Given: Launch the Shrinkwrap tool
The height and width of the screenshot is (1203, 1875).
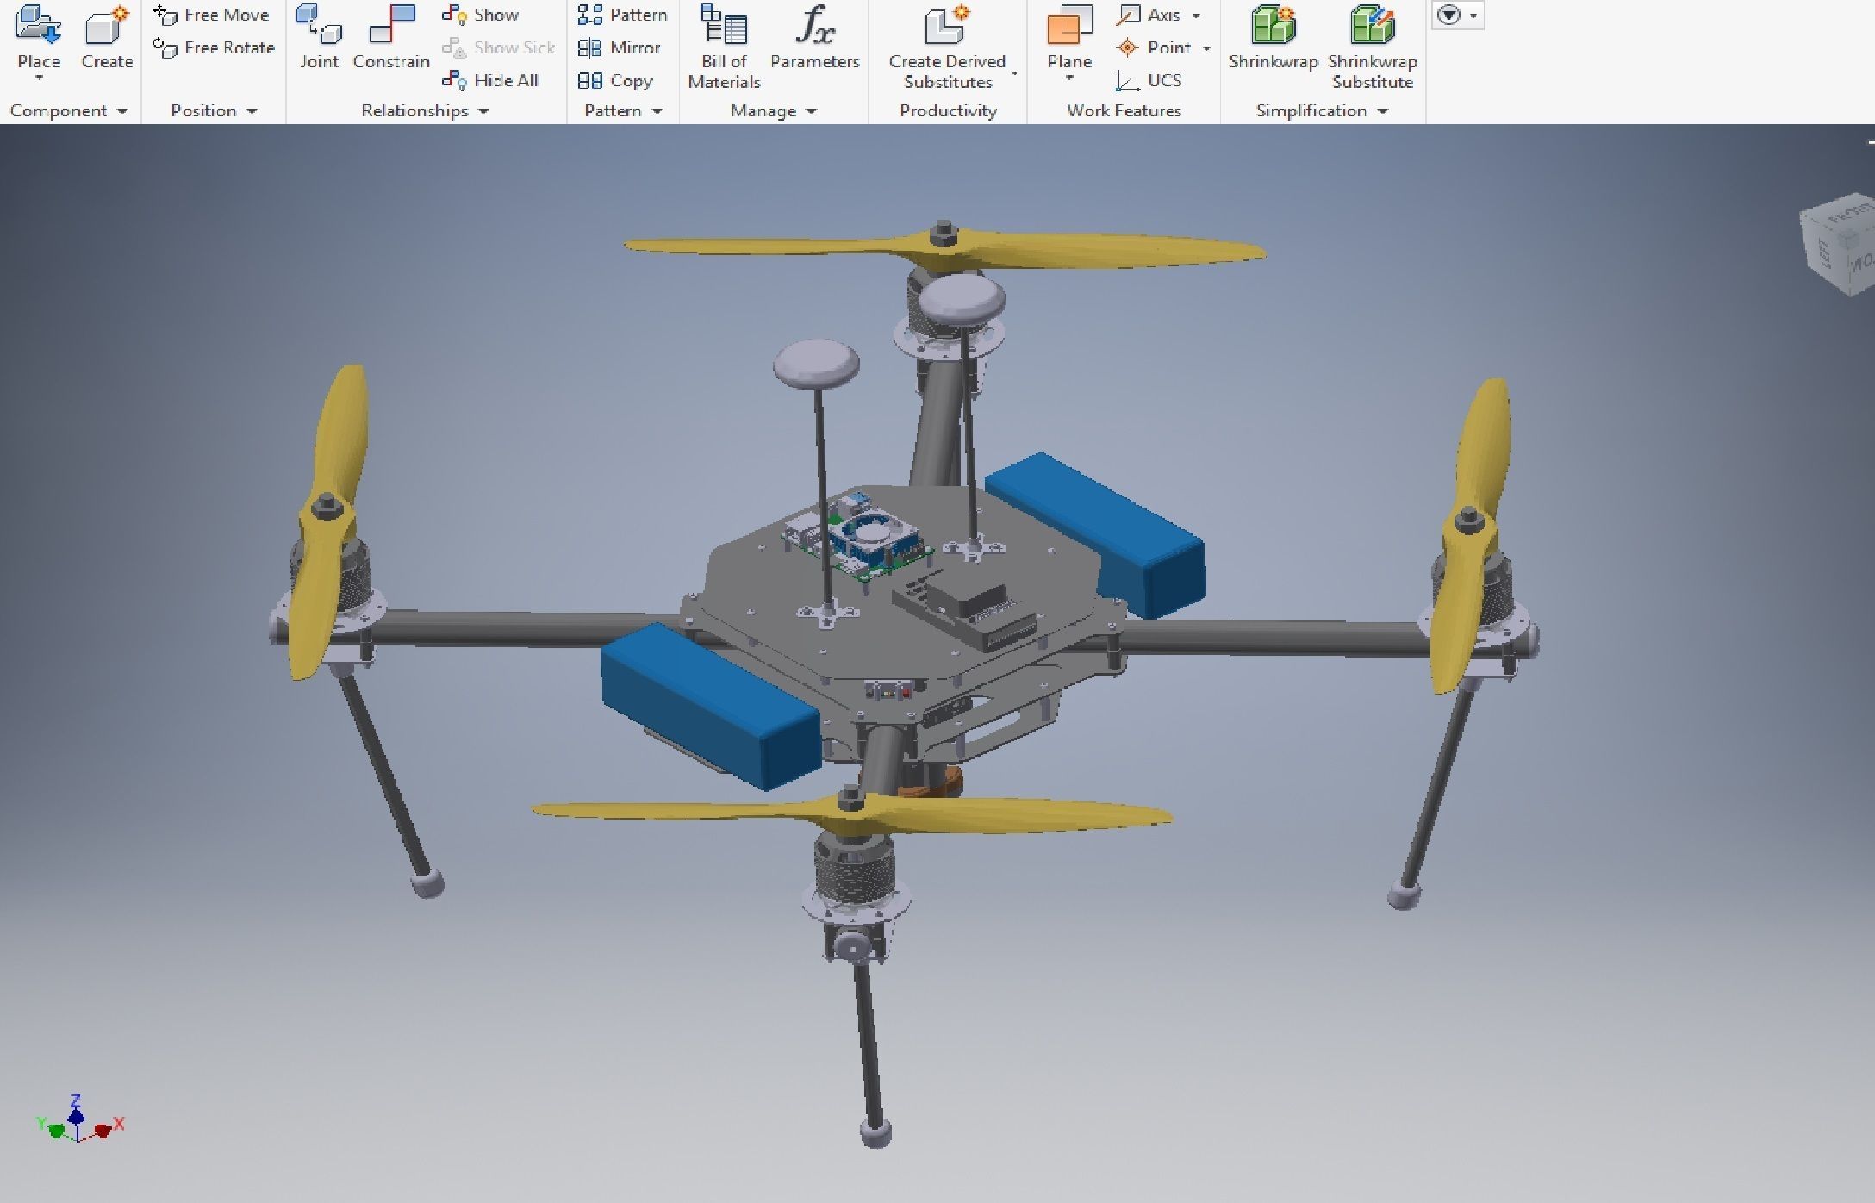Looking at the screenshot, I should (x=1274, y=36).
